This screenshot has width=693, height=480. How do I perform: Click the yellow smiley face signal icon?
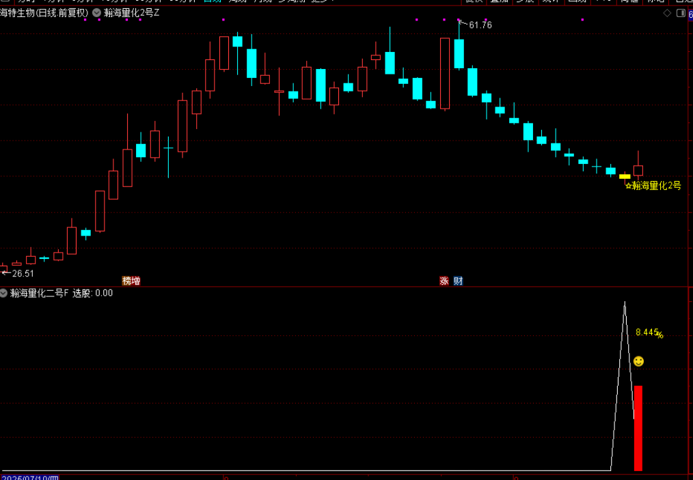point(638,361)
